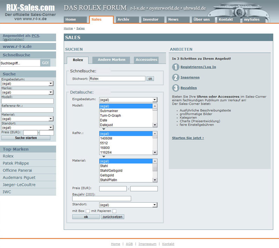This screenshot has height=248, width=279.
Task: Click the RLX-Sales.com logo
Action: [30, 8]
